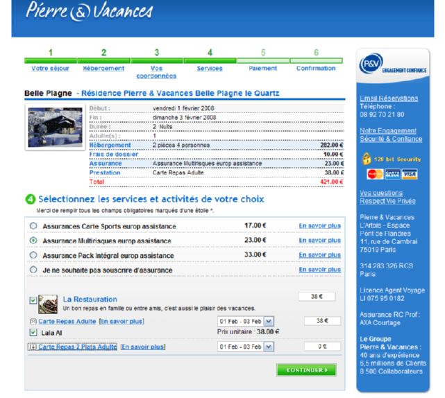Click the MasterCard payment logo
This screenshot has width=445, height=398.
coord(375,174)
